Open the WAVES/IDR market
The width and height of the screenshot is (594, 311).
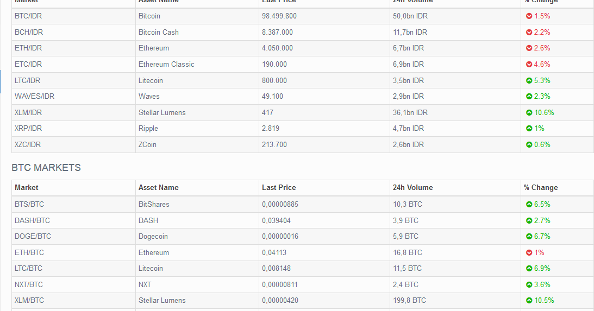[x=34, y=97]
